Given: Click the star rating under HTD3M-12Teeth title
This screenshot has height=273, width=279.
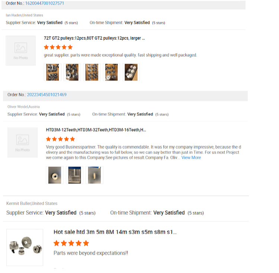Looking at the screenshot, I should pos(60,139).
